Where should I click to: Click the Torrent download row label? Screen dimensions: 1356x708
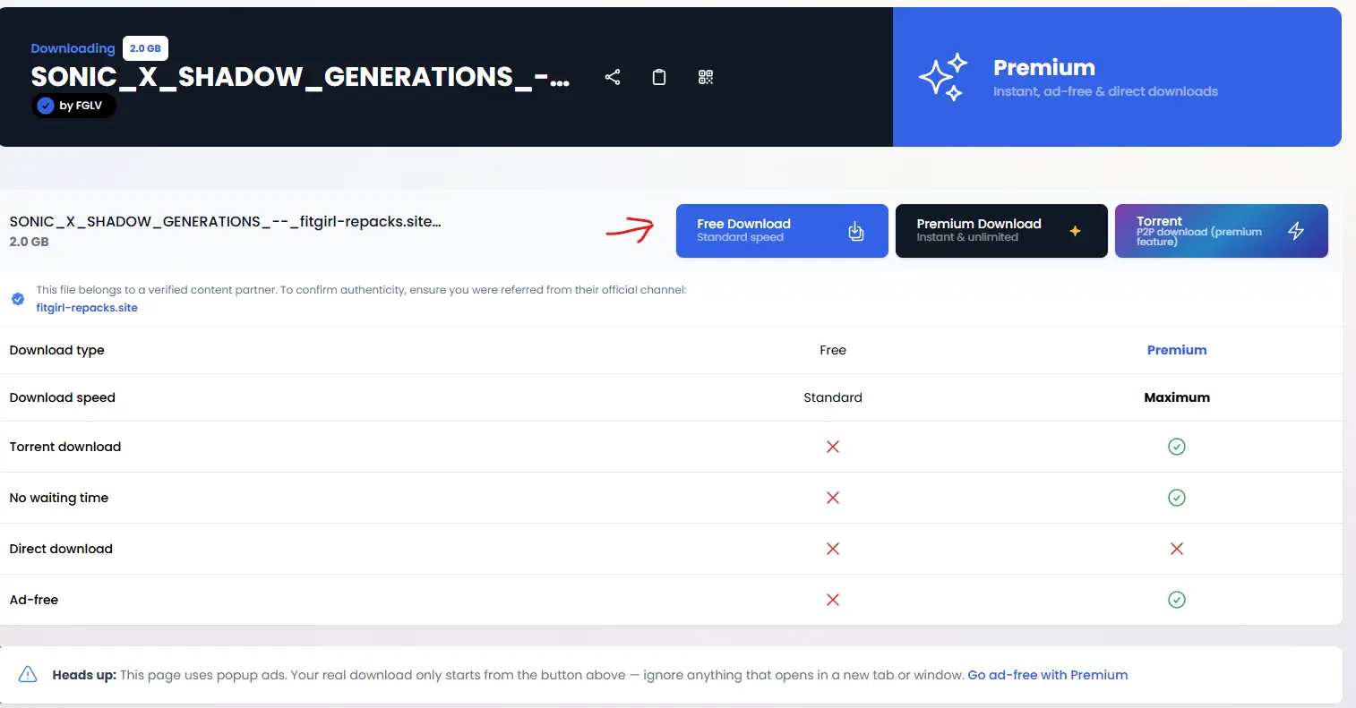(65, 447)
